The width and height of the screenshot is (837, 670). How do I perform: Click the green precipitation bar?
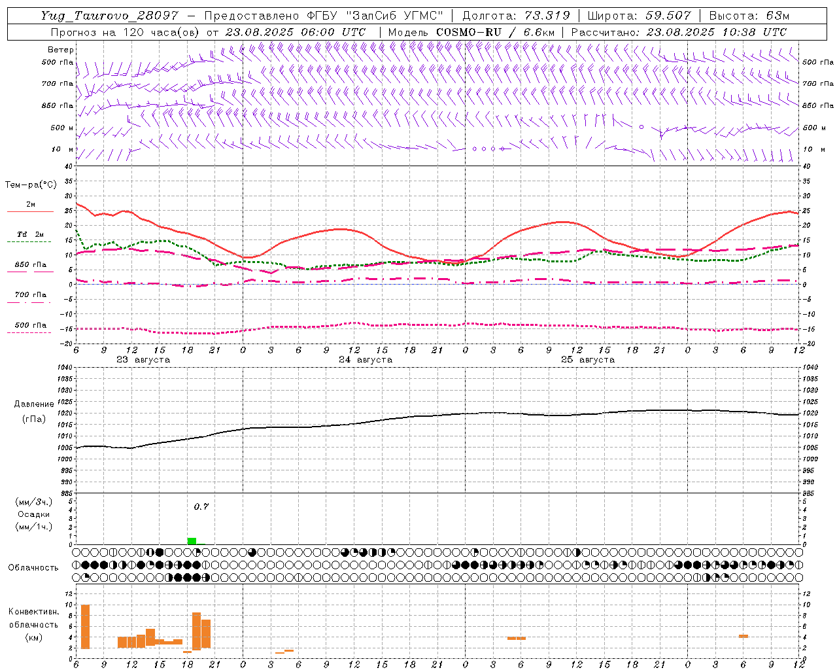tap(192, 540)
